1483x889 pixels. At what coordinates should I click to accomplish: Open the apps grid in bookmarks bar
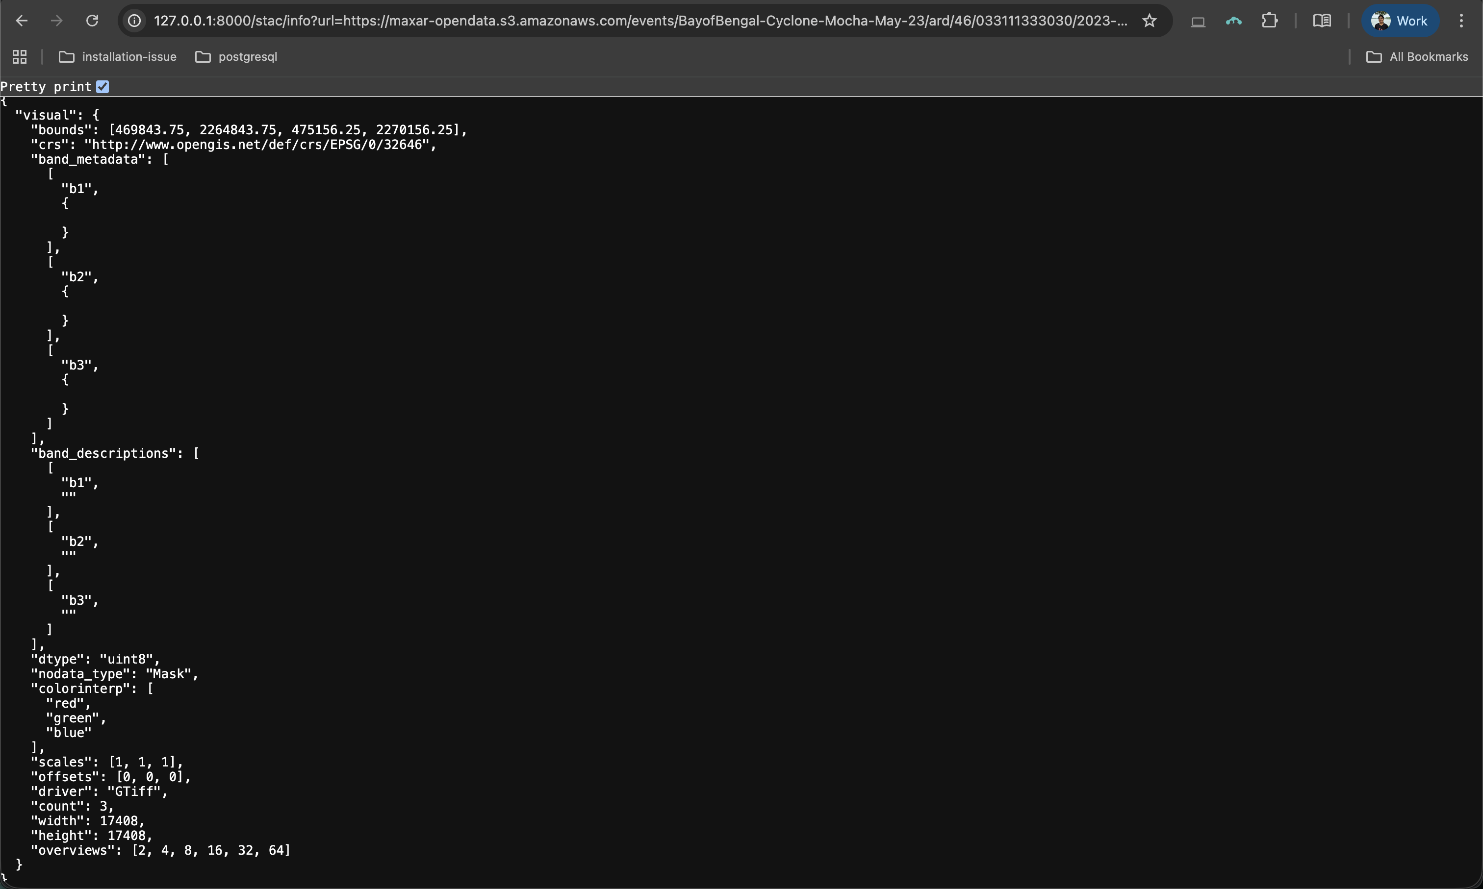20,57
